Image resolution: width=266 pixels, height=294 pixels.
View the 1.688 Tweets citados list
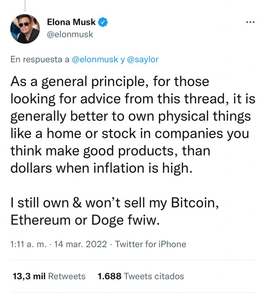click(141, 276)
